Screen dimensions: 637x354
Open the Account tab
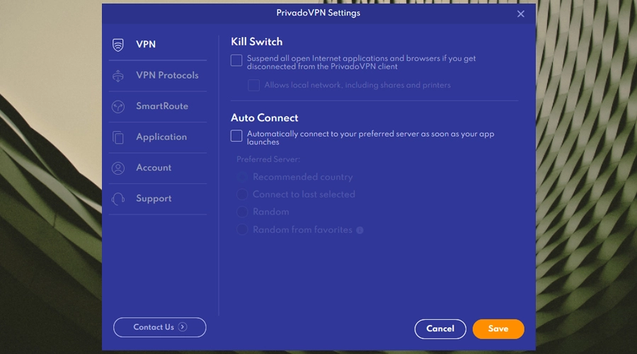158,168
